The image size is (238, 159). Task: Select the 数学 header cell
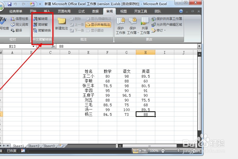point(107,71)
